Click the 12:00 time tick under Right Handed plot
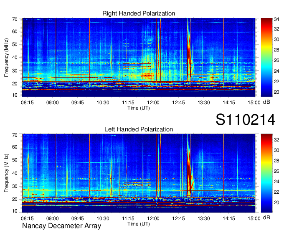 pos(153,103)
